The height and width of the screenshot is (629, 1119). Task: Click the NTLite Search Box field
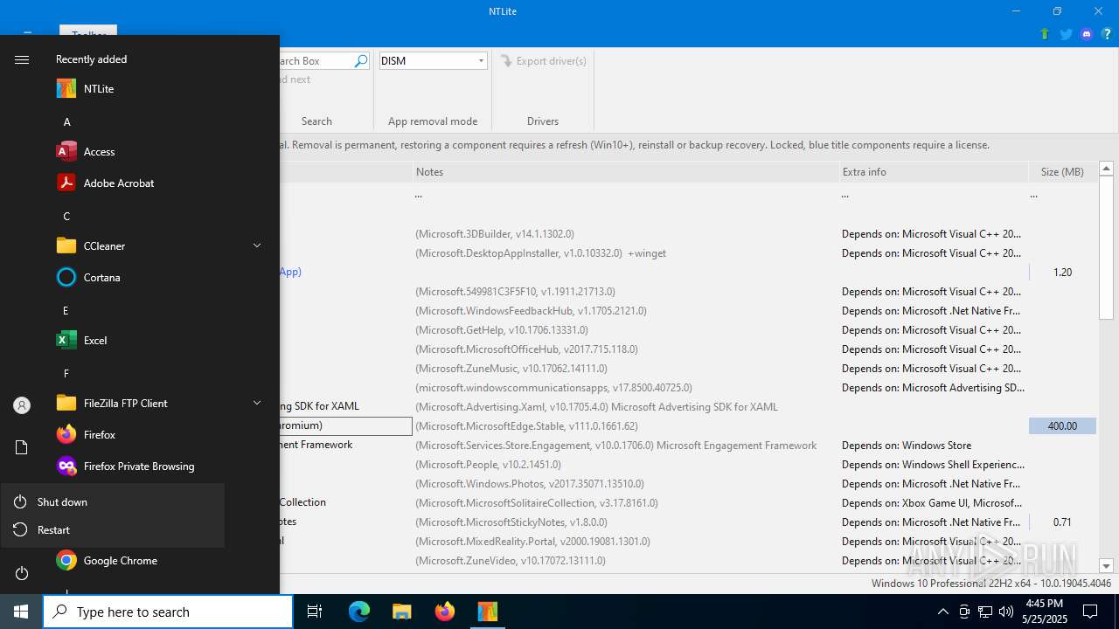316,60
